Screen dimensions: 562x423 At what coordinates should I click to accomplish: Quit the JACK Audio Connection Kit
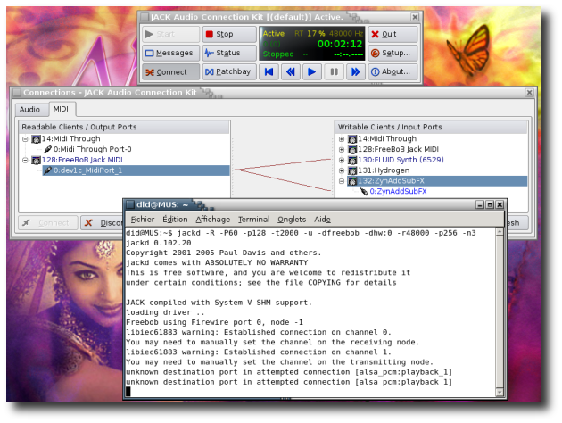[x=392, y=34]
